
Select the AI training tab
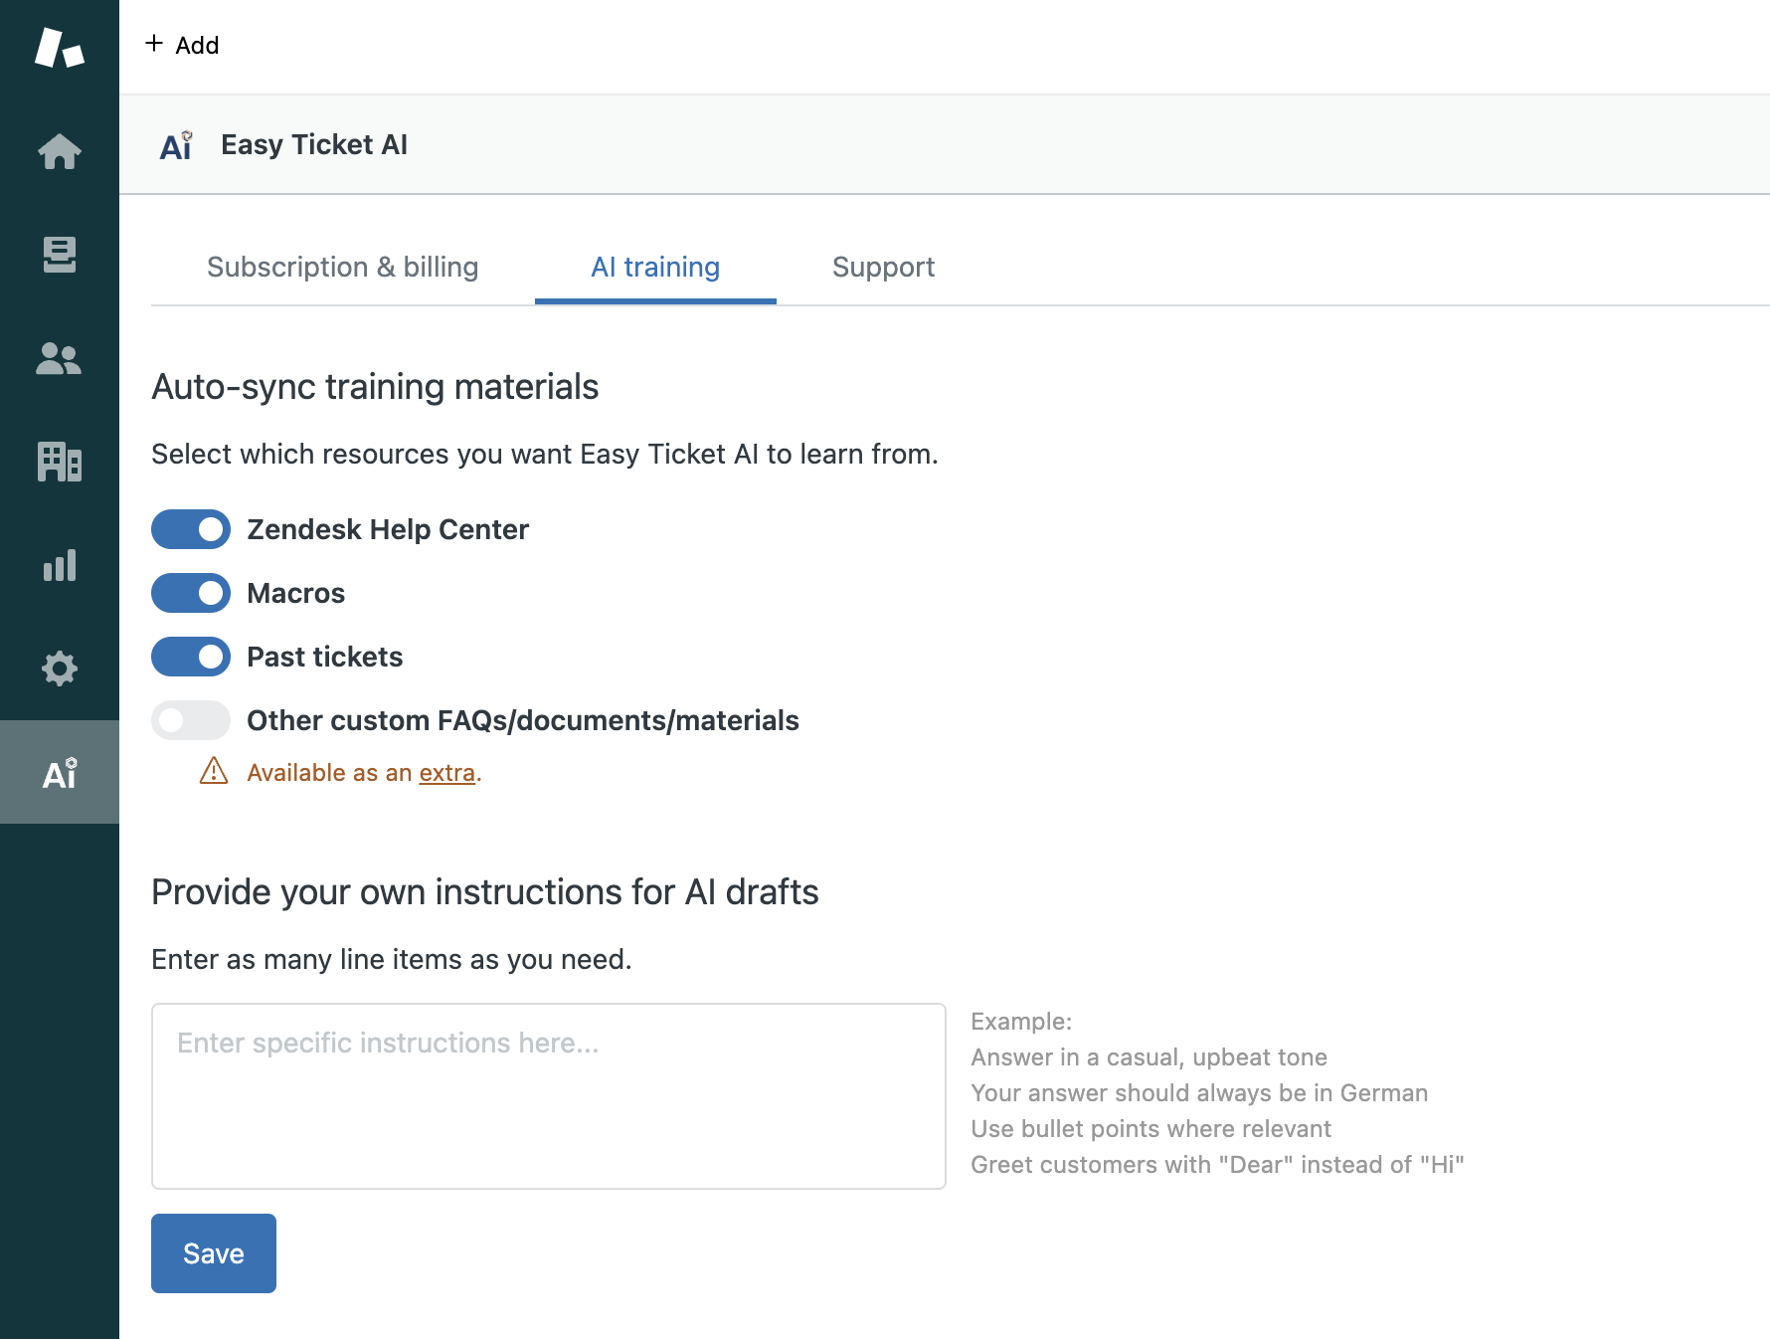pos(655,267)
